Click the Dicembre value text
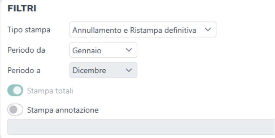Viewport: 275px width, 138px height. tap(89, 71)
